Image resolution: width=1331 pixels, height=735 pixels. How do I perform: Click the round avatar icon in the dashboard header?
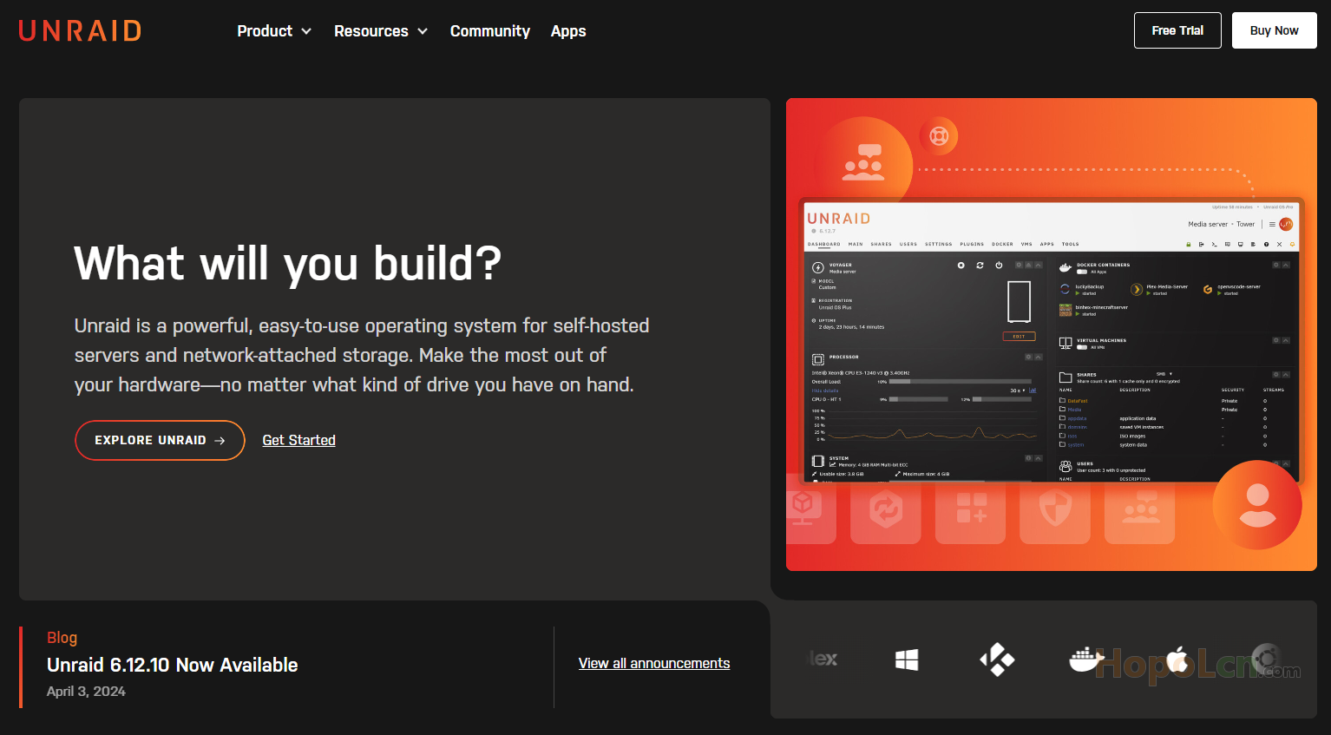coord(1286,224)
